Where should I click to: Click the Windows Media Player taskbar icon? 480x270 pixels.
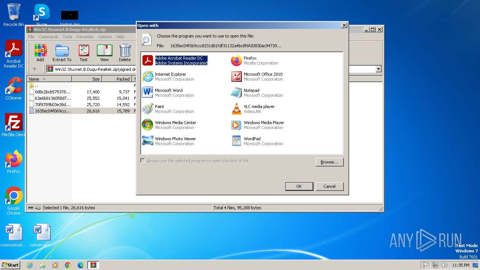[x=55, y=265]
